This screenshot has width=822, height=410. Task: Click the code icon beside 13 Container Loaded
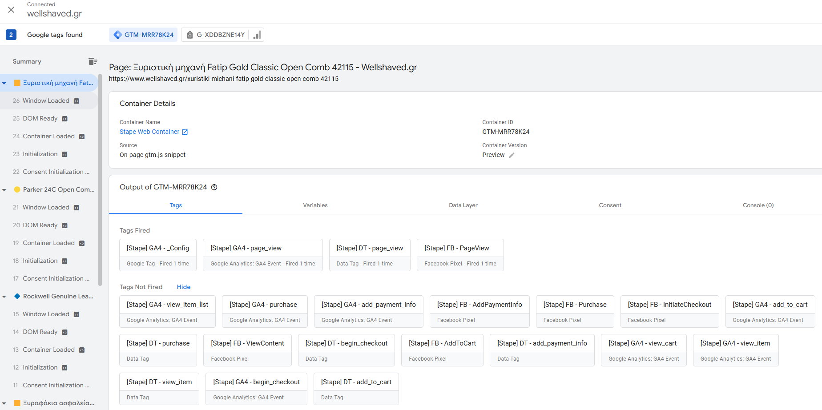82,350
